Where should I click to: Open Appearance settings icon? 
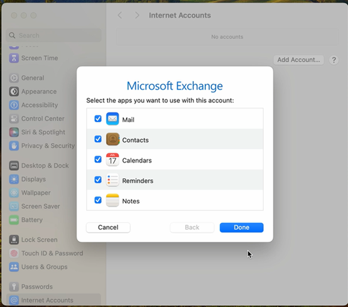[x=14, y=92]
